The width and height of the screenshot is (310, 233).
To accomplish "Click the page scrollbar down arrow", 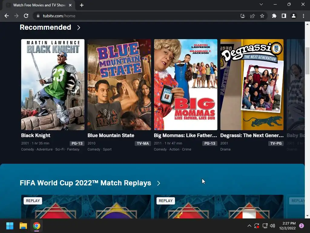I will [x=308, y=216].
